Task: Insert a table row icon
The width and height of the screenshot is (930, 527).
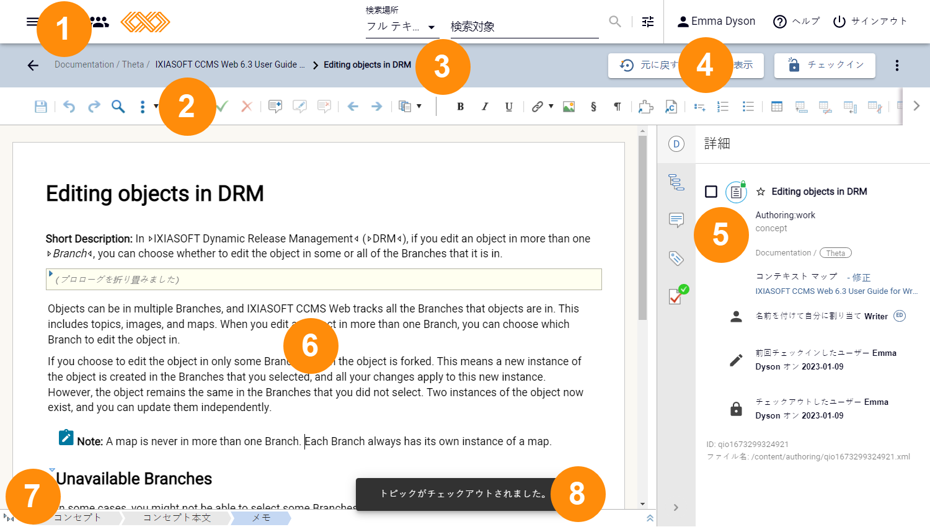Action: [x=801, y=107]
